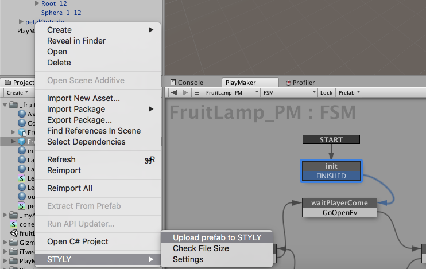Image resolution: width=426 pixels, height=269 pixels.
Task: Select Find References In Scene
Action: click(x=98, y=131)
